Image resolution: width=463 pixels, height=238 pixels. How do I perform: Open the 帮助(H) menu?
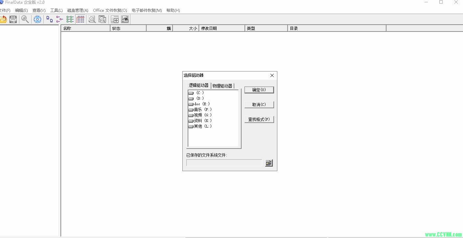pyautogui.click(x=173, y=10)
